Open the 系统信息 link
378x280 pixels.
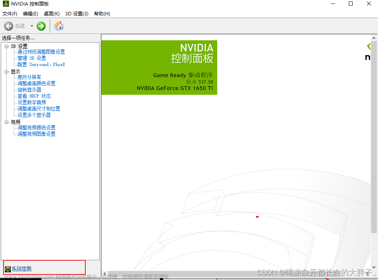22,269
